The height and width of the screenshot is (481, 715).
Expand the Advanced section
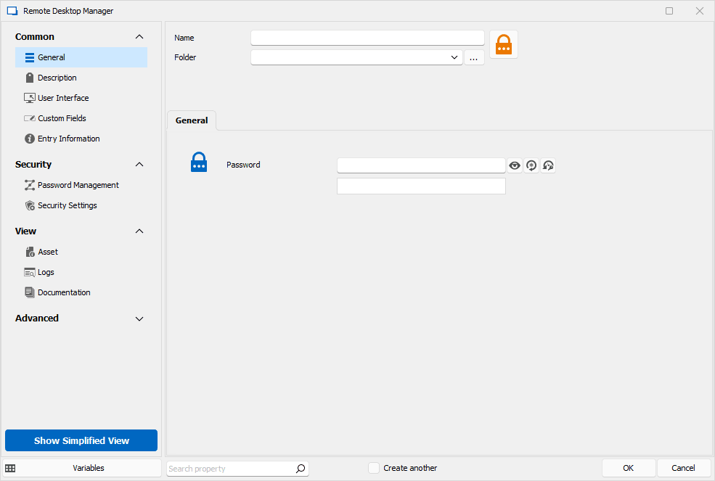click(139, 318)
